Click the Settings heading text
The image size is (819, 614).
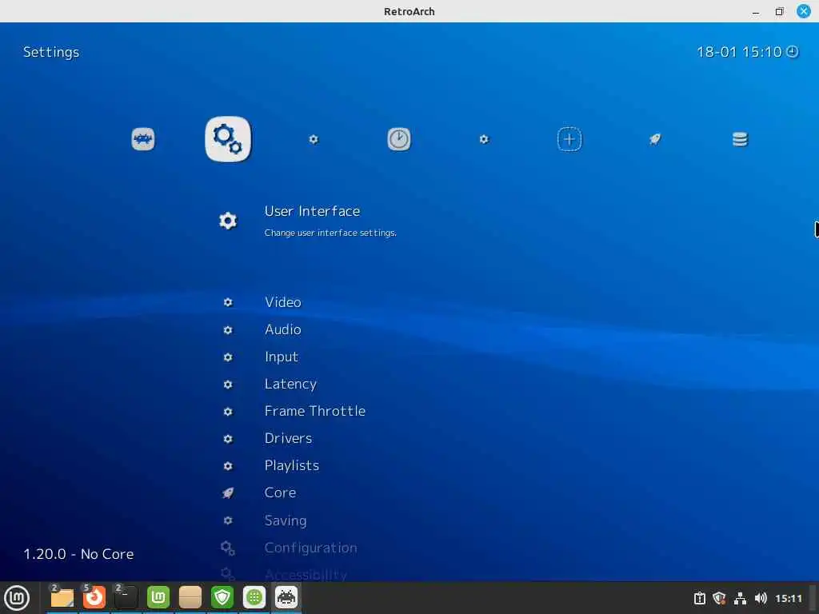tap(51, 52)
